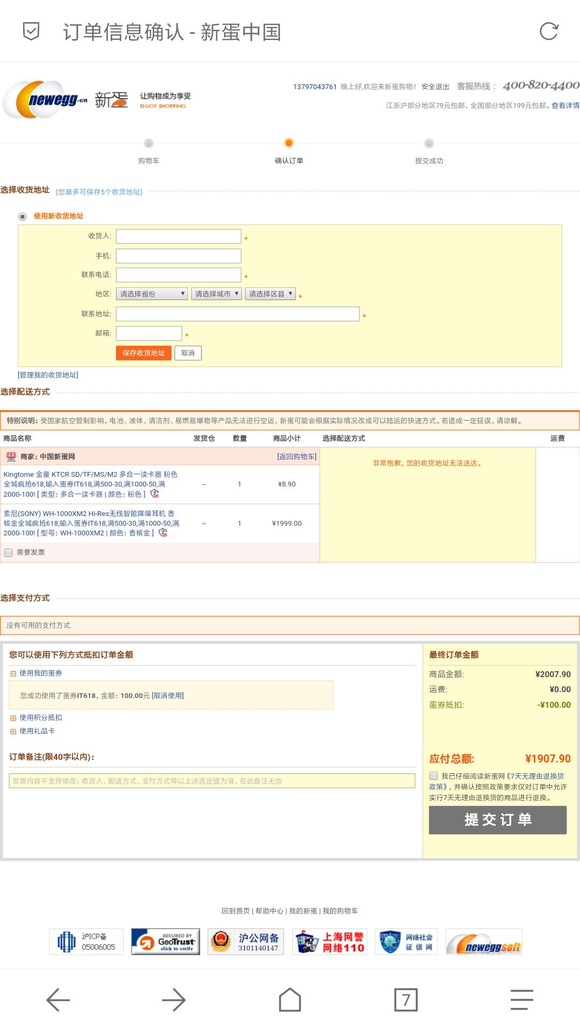This screenshot has width=580, height=1031.
Task: Open the 请选择区县 district dropdown
Action: tap(270, 294)
